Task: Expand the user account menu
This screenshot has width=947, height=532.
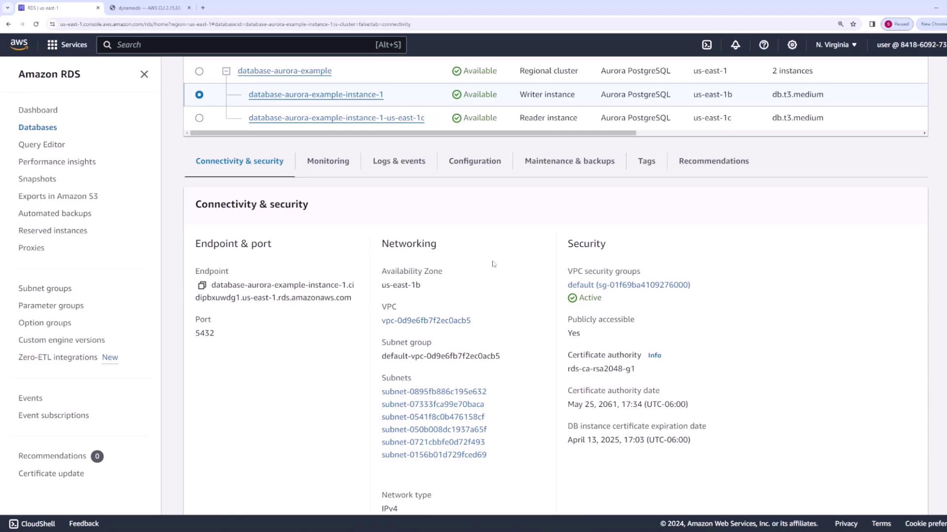Action: (x=911, y=45)
